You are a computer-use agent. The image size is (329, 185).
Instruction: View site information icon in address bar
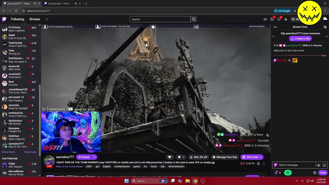click(x=23, y=11)
